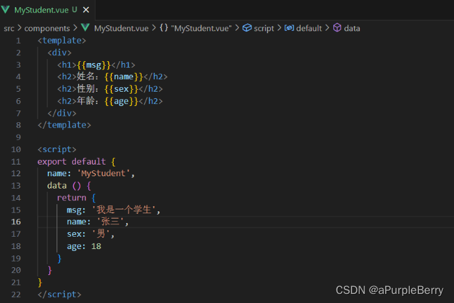Place cursor on opening <template> tag
This screenshot has width=454, height=303.
62,40
